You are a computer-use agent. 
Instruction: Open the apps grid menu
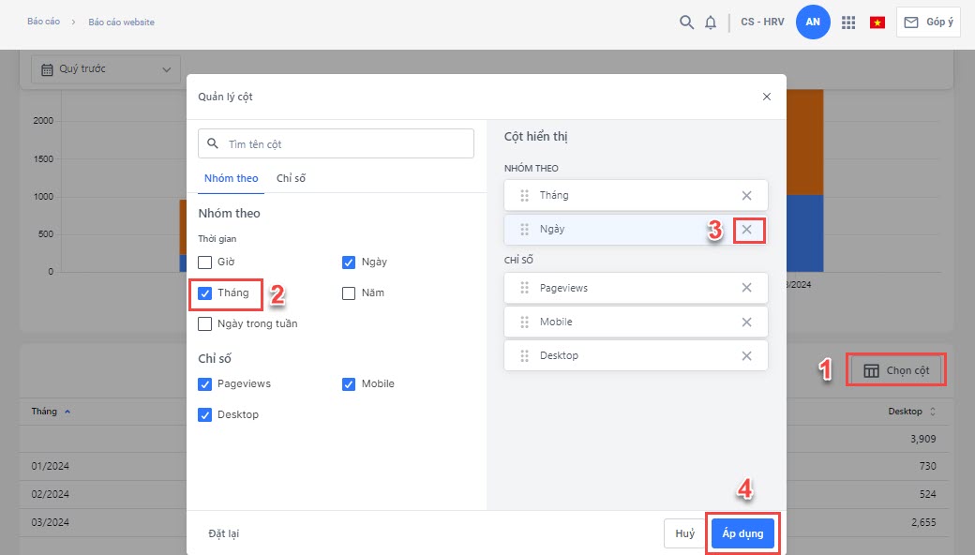point(848,22)
